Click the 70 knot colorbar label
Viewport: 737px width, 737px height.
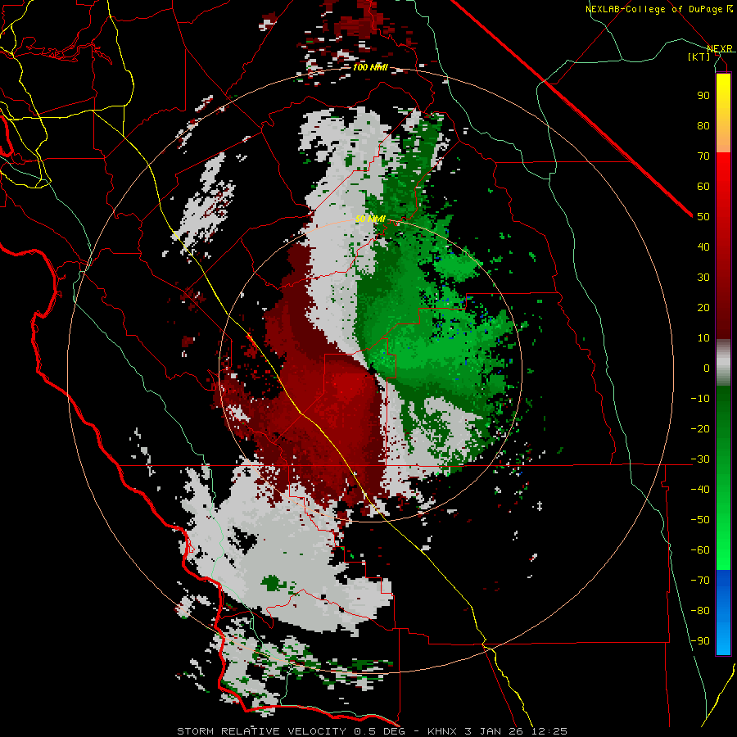tap(703, 156)
